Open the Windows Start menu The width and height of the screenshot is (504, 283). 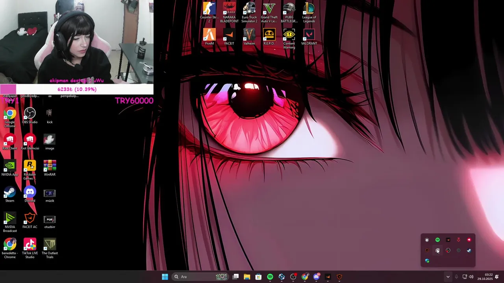pos(165,277)
